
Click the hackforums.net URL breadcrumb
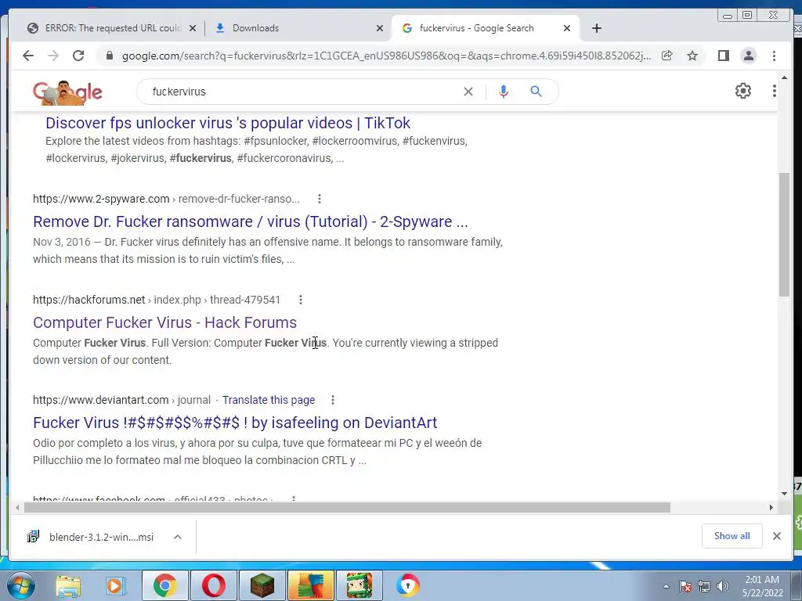pos(157,300)
